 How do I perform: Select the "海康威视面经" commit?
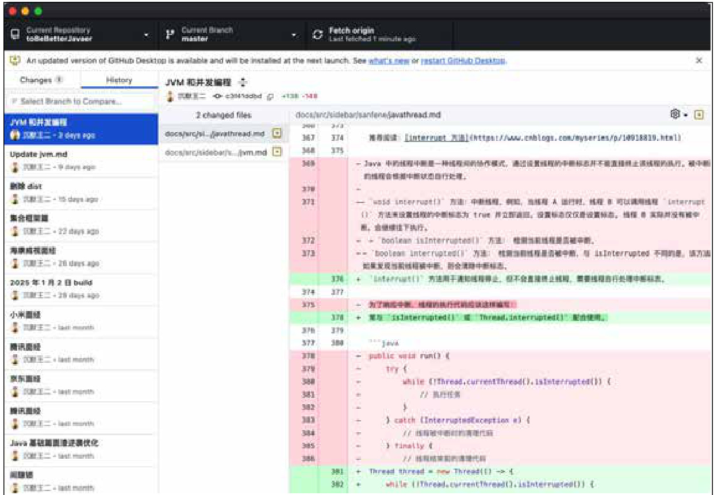pyautogui.click(x=80, y=258)
